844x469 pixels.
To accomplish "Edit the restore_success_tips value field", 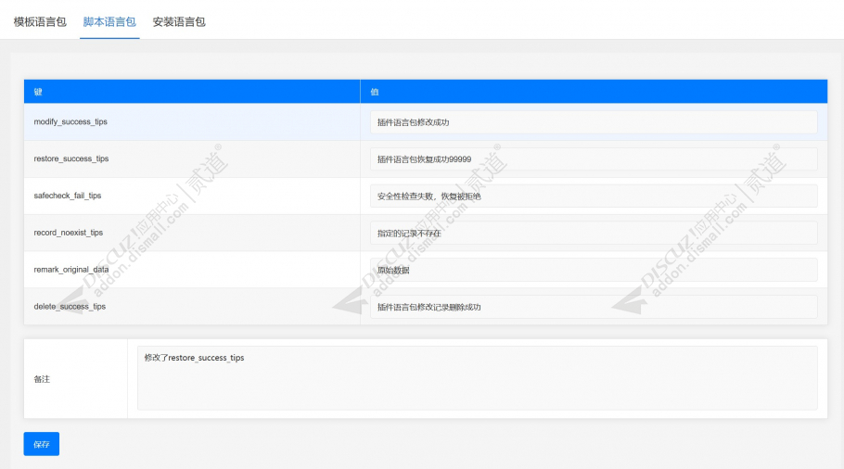I will tap(594, 159).
